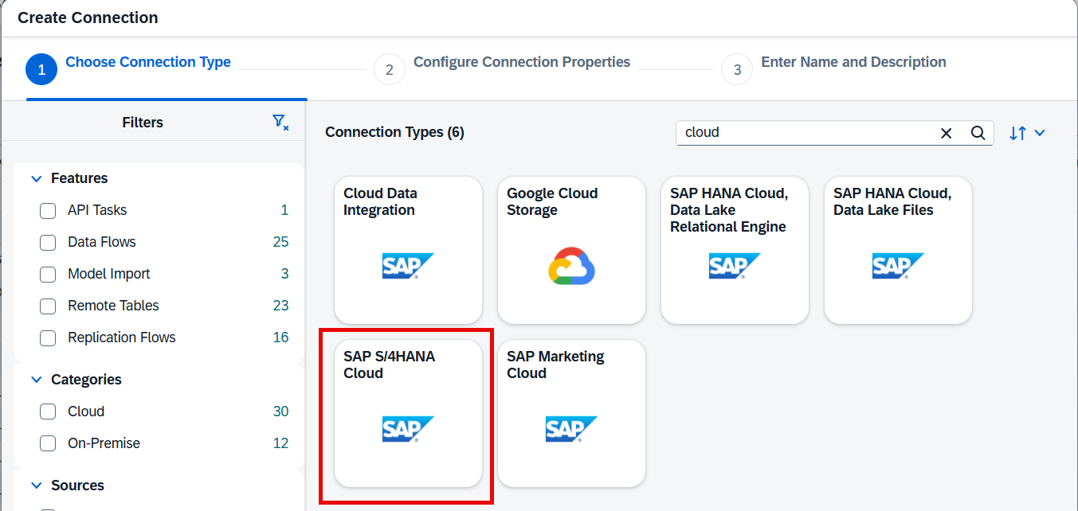Collapse the Features filter section
Image resolution: width=1078 pixels, height=511 pixels.
coord(36,177)
